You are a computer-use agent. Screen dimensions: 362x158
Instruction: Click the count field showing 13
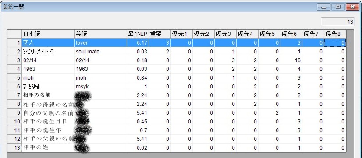pyautogui.click(x=338, y=22)
